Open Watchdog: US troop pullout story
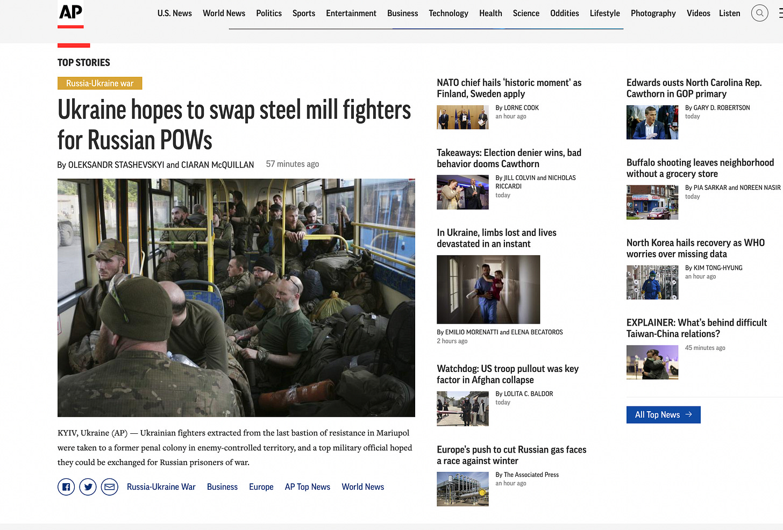The width and height of the screenshot is (783, 530). [x=508, y=374]
